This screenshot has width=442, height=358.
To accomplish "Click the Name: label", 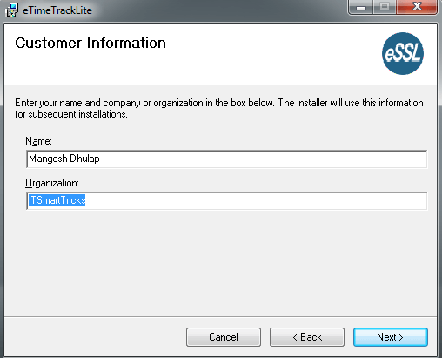I will tap(38, 141).
